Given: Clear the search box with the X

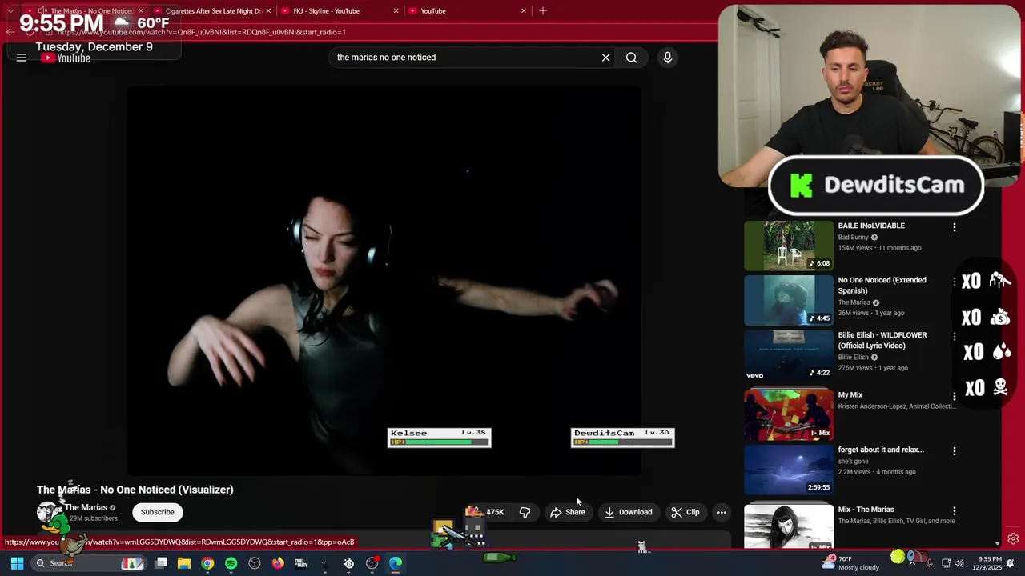Looking at the screenshot, I should pos(606,58).
